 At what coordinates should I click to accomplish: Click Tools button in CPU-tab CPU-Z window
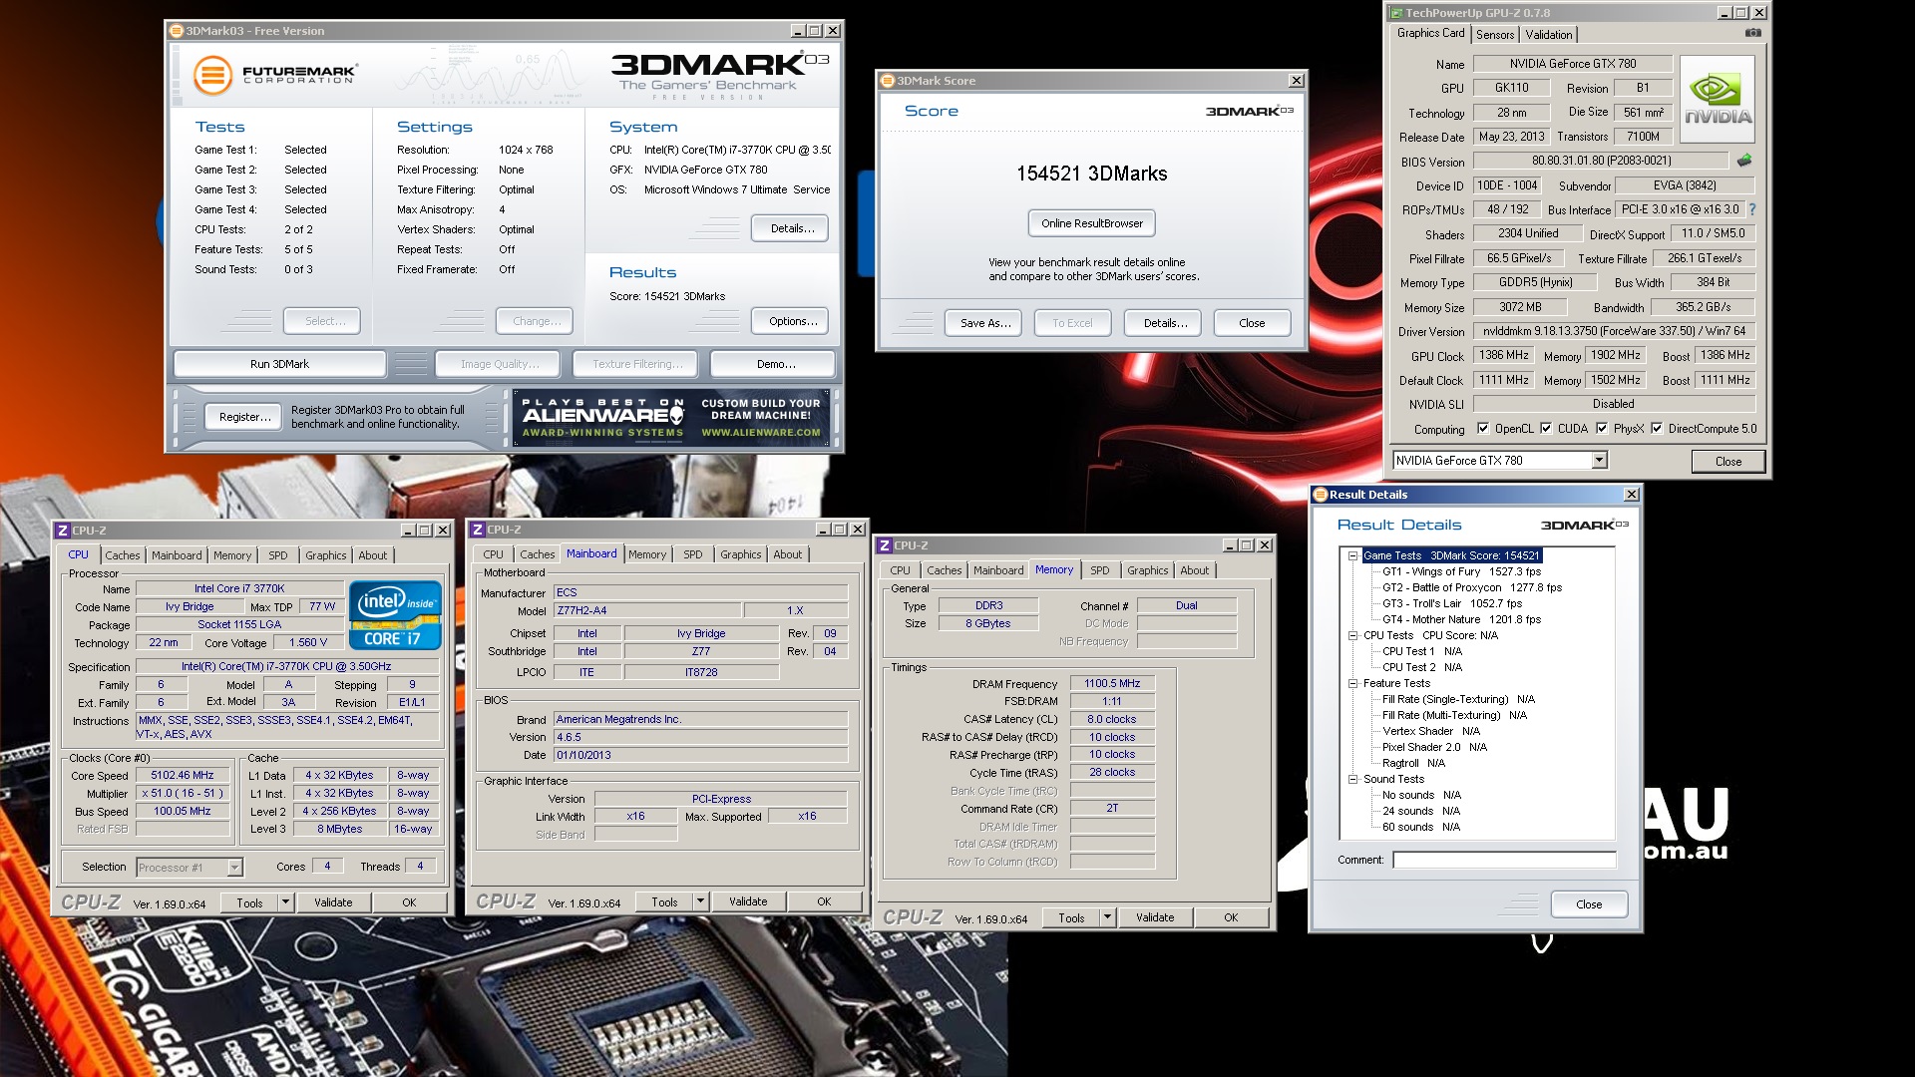point(250,902)
